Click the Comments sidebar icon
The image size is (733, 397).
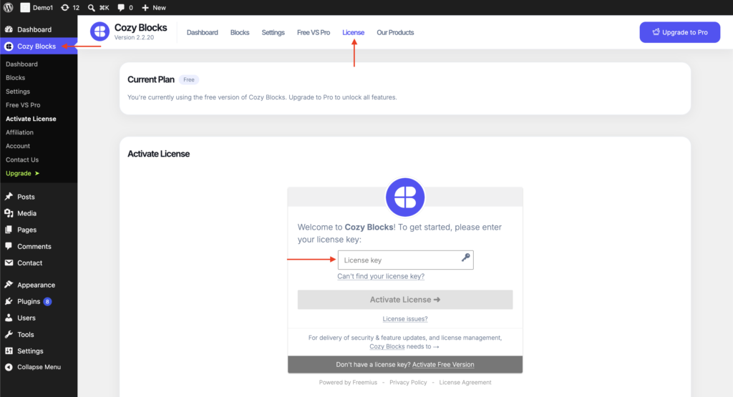click(x=9, y=246)
